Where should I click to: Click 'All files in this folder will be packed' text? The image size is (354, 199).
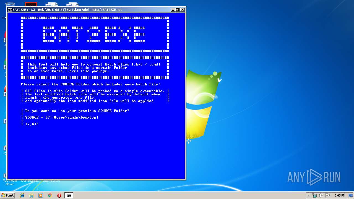95,91
